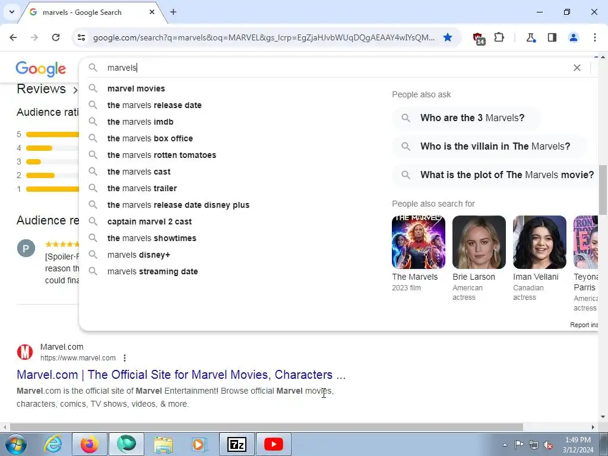
Task: Open the Chrome profile avatar
Action: 574,37
